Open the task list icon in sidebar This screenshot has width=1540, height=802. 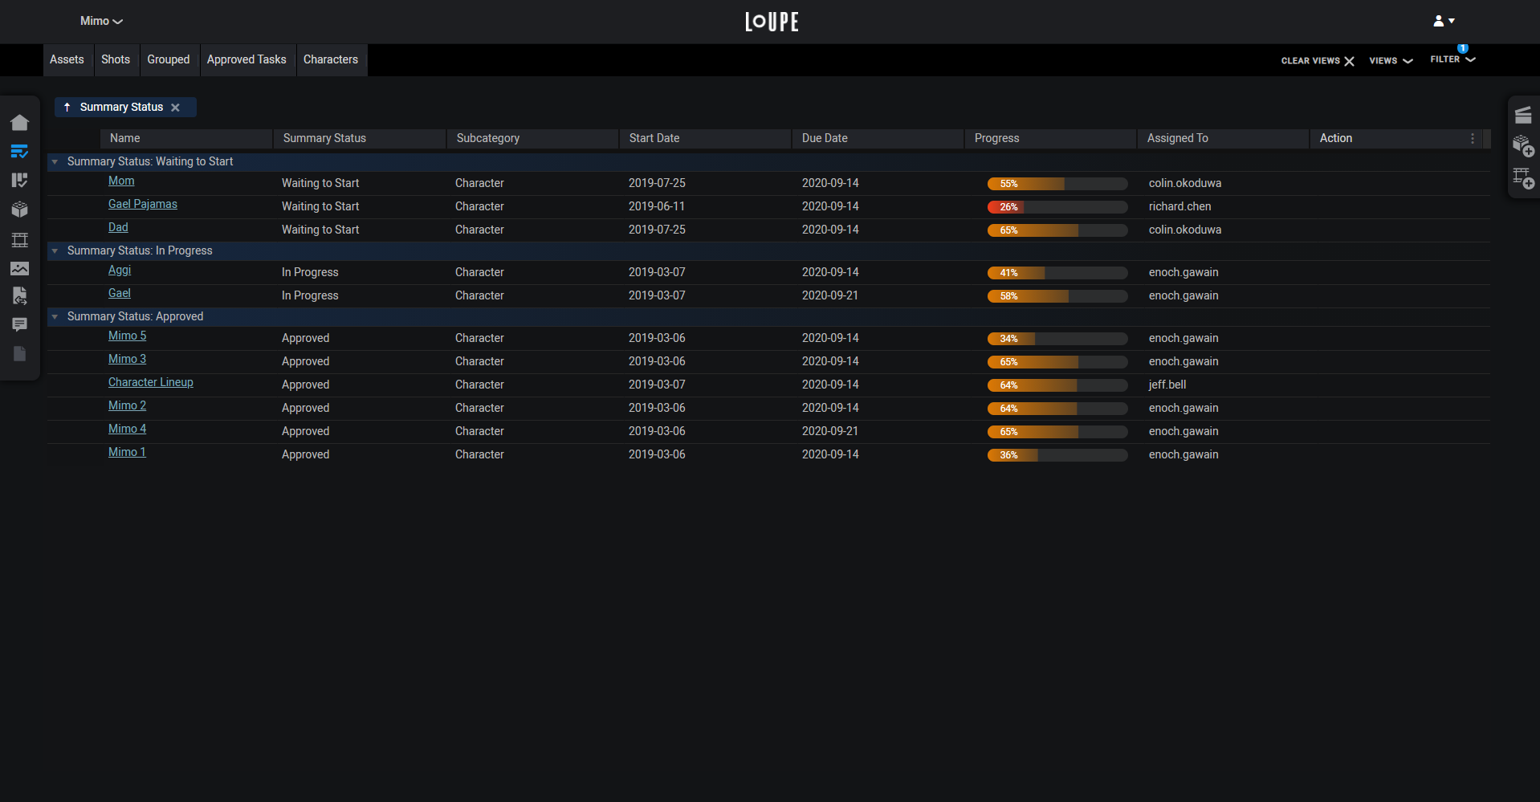[20, 151]
